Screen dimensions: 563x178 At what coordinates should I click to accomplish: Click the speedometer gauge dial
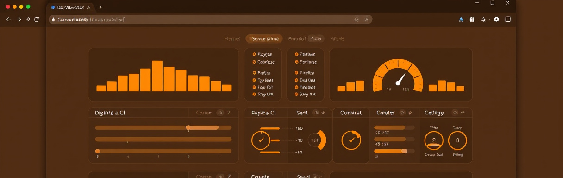pyautogui.click(x=398, y=76)
